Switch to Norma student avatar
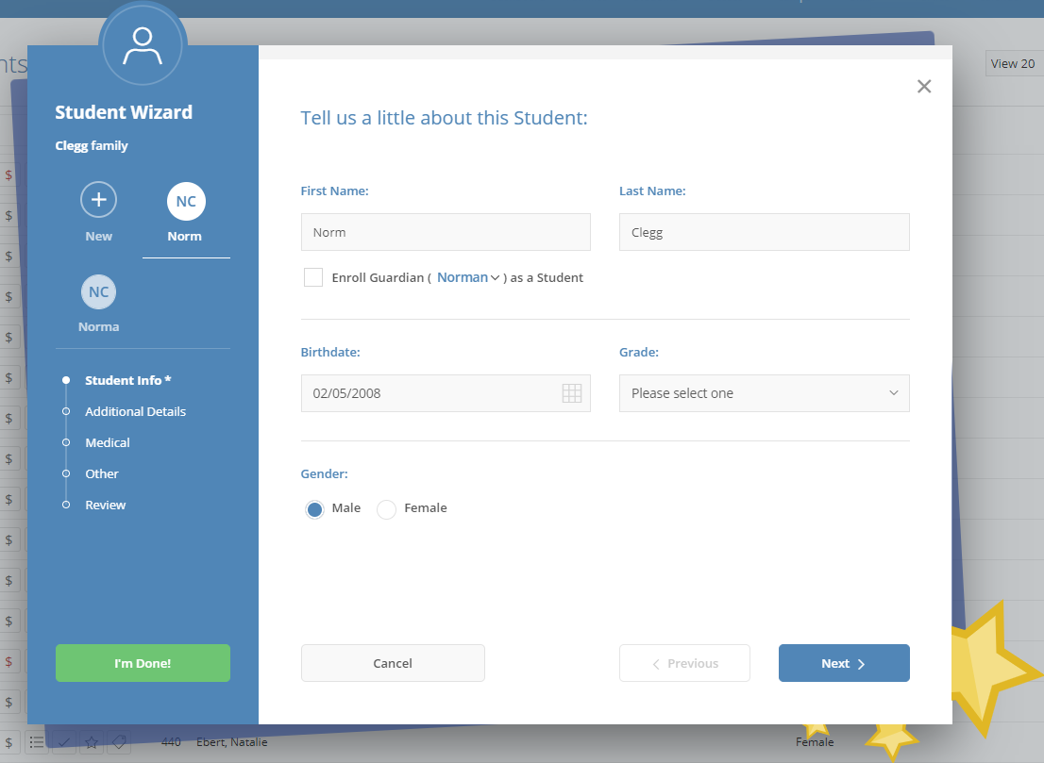Screen dimensions: 1044x763 click(x=99, y=292)
